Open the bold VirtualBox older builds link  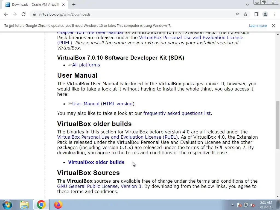[x=96, y=162]
